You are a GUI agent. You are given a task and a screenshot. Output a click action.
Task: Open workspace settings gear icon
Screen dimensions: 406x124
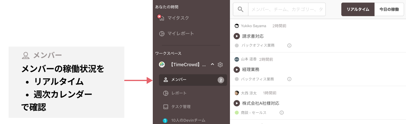point(220,65)
